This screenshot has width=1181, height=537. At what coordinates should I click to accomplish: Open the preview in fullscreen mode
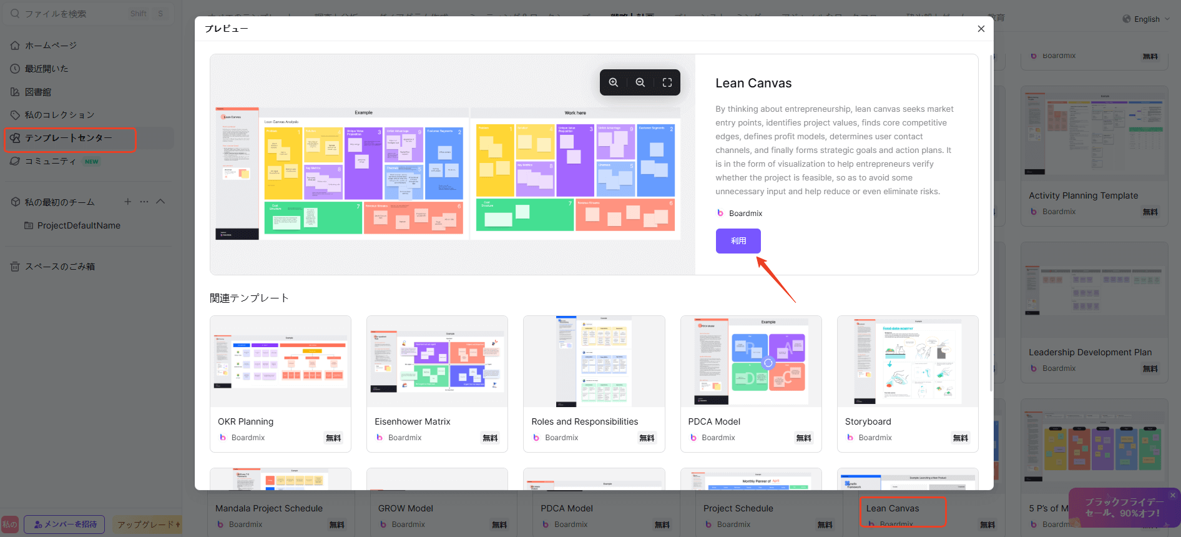coord(667,82)
